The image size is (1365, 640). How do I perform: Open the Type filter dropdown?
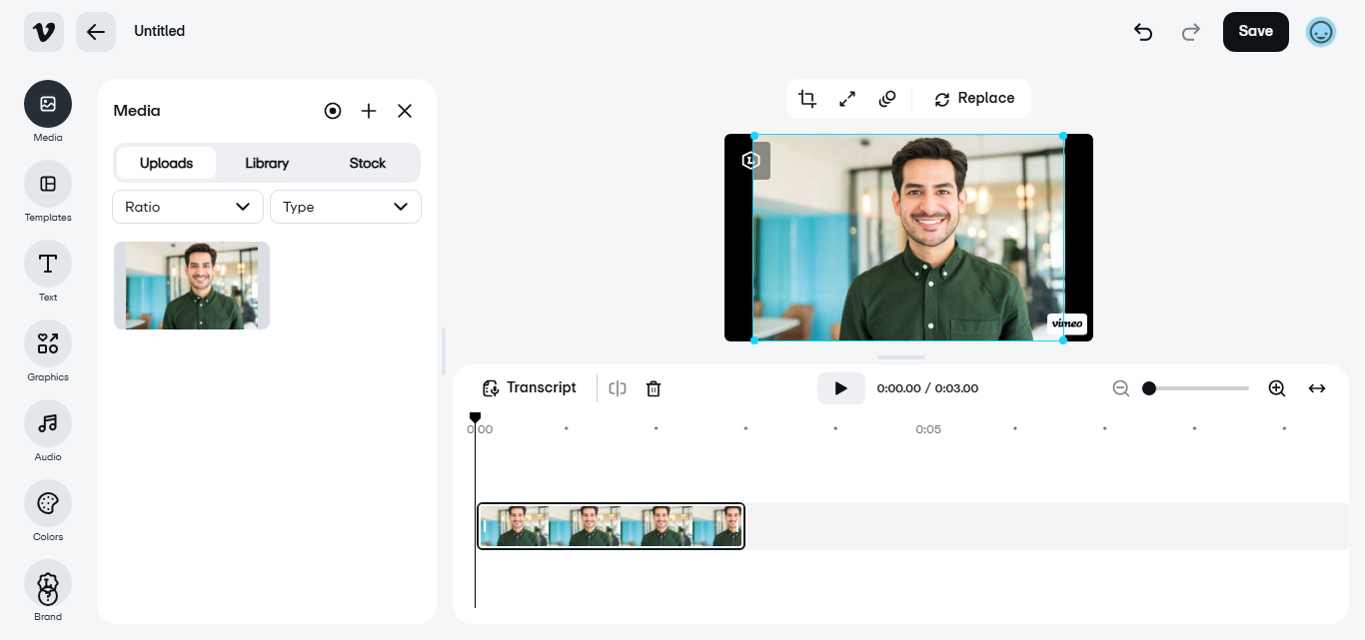click(x=345, y=207)
